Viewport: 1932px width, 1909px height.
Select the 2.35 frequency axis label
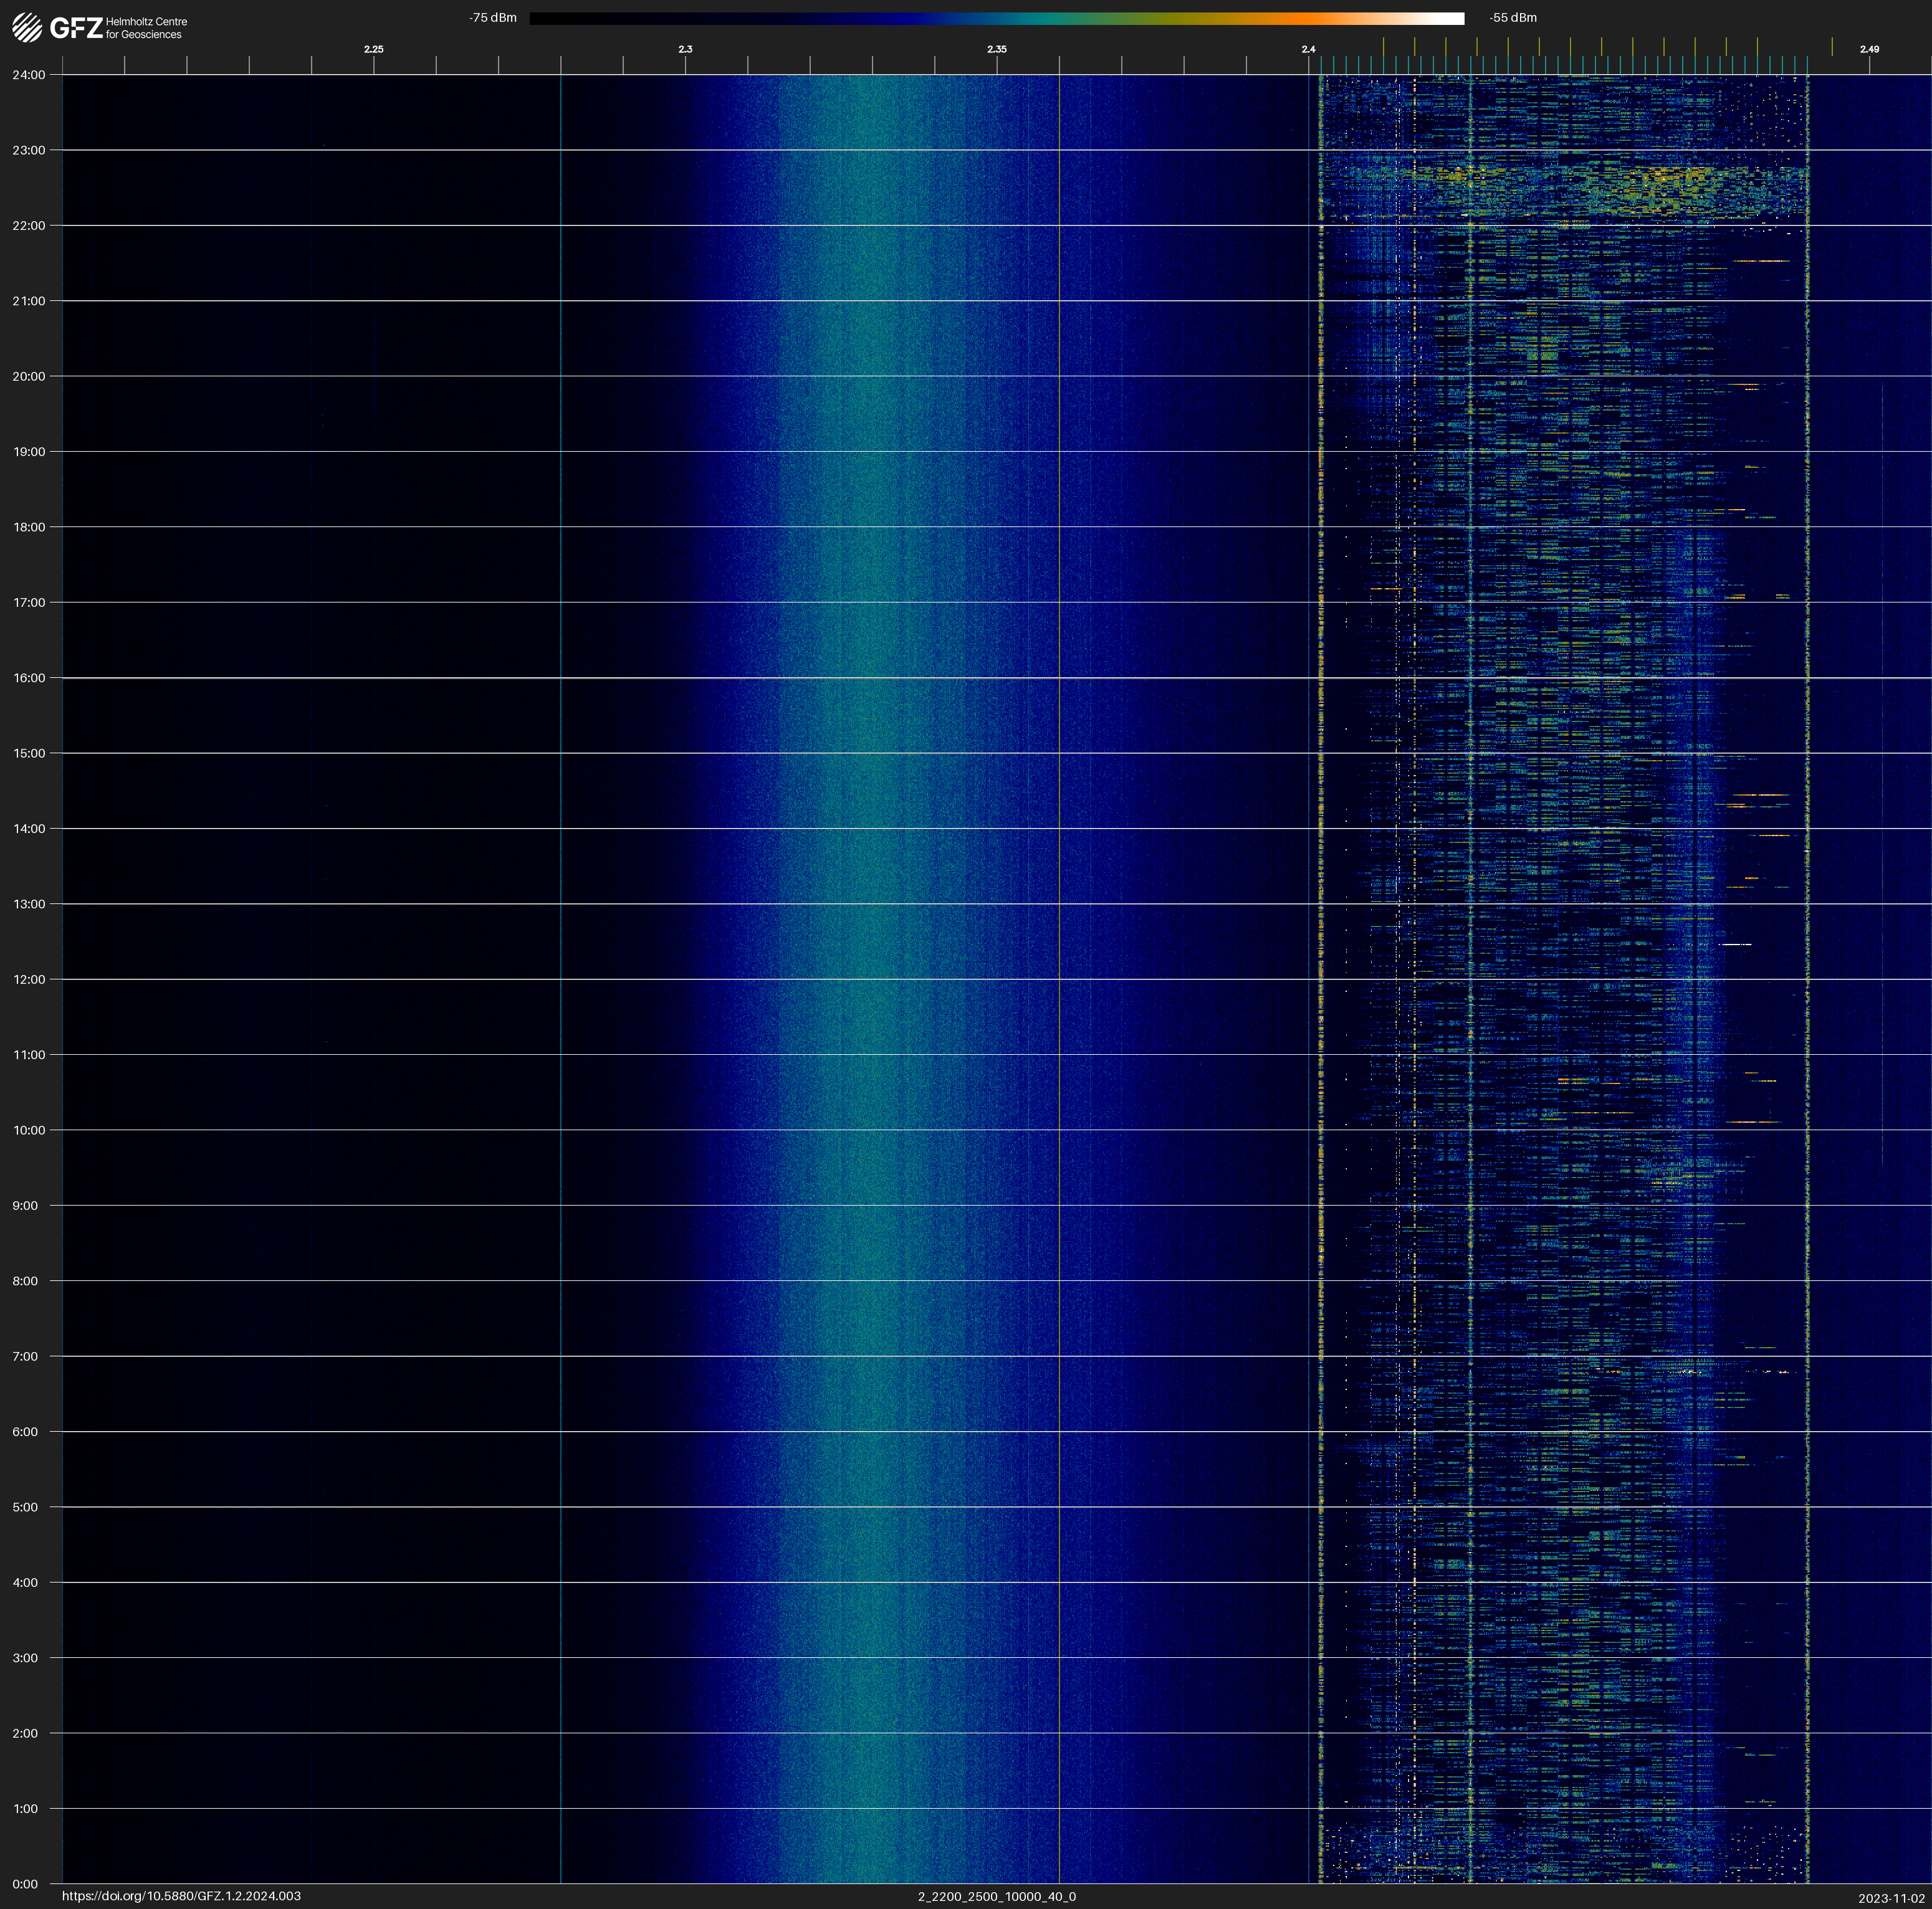click(996, 49)
